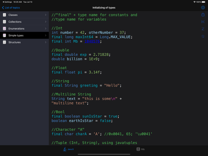Tap the Initializing of types title
Screen dimensions: 208x156
(104, 8)
